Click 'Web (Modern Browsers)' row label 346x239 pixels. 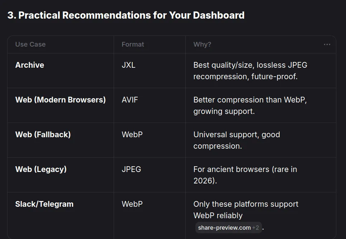pyautogui.click(x=61, y=100)
